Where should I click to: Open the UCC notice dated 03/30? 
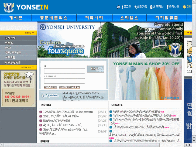coord(63,125)
